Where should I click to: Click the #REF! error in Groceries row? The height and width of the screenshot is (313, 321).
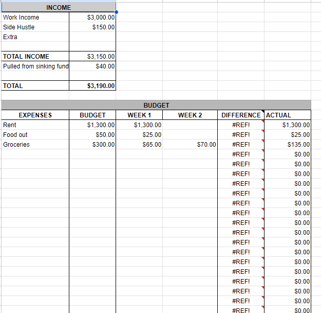(241, 144)
